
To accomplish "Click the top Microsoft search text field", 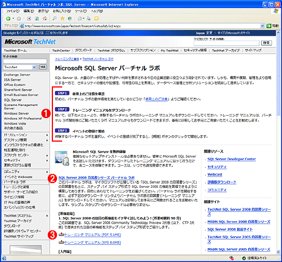I will click(x=226, y=43).
